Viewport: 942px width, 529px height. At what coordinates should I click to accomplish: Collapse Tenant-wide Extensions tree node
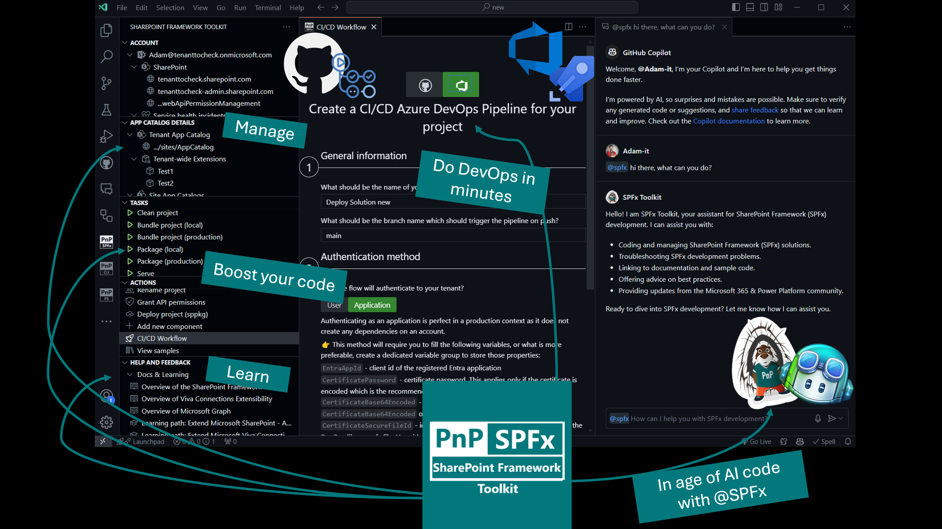point(134,159)
